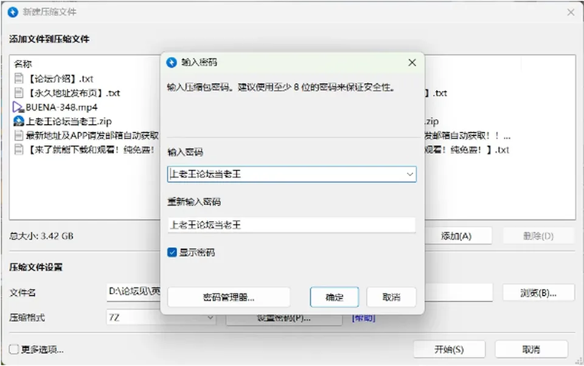Select the 最新地址及APP请发邮箱自动获取 file icon
Screen dimensions: 584x366
point(18,135)
